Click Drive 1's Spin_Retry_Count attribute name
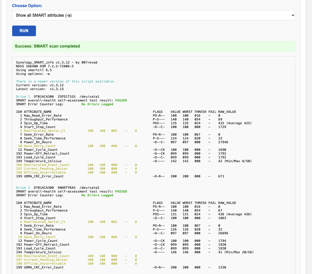 pos(40,146)
